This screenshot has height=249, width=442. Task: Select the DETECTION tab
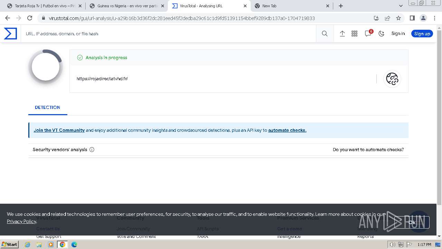coord(48,107)
